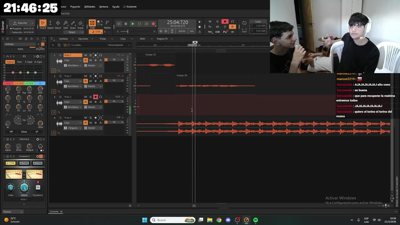The width and height of the screenshot is (400, 225).
Task: Start playback with Play button
Action: [x=132, y=24]
